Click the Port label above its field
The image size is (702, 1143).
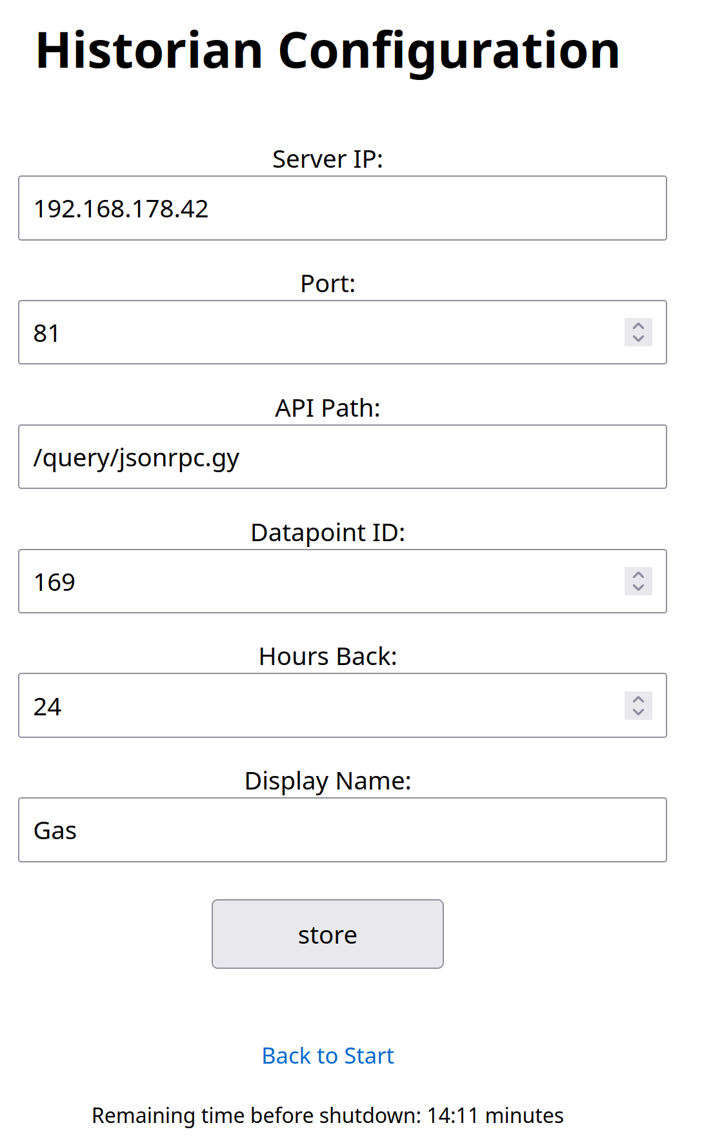pos(328,283)
